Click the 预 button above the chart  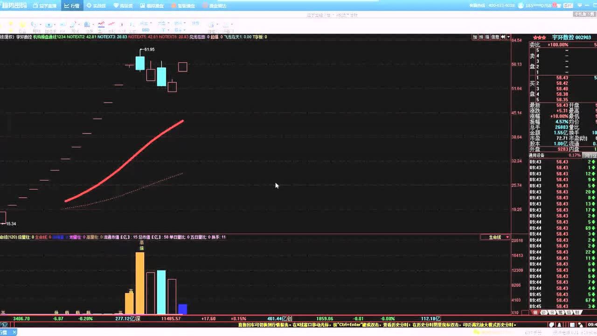click(x=481, y=37)
